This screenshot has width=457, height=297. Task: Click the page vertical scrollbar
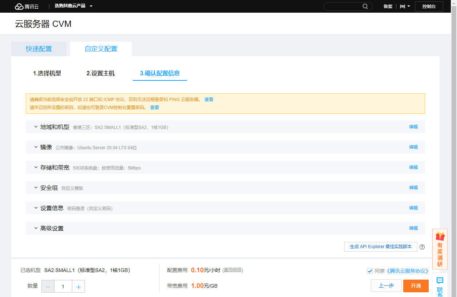click(454, 148)
